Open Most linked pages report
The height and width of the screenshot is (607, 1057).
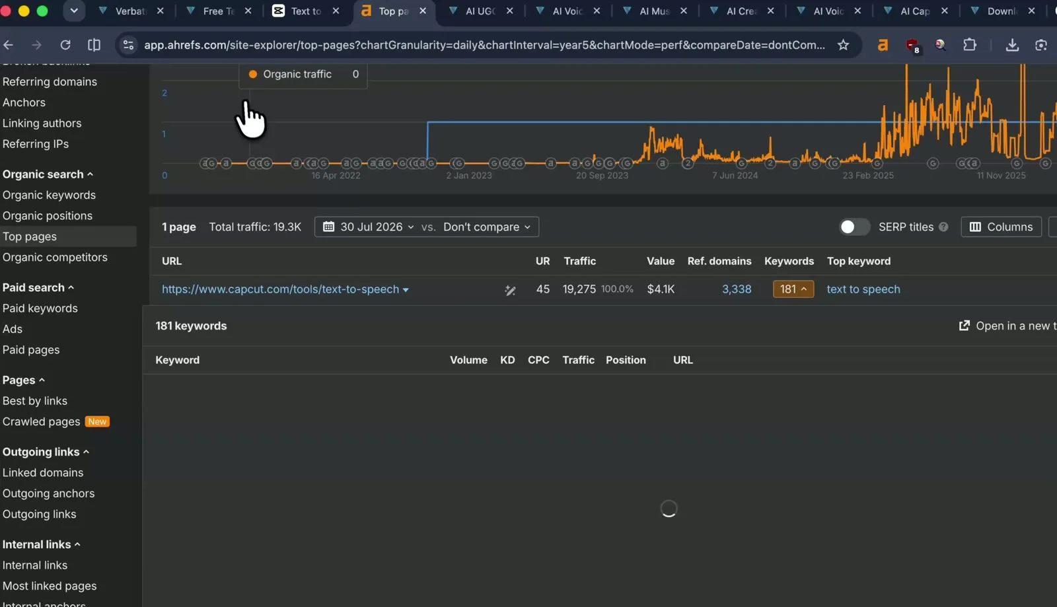point(49,587)
